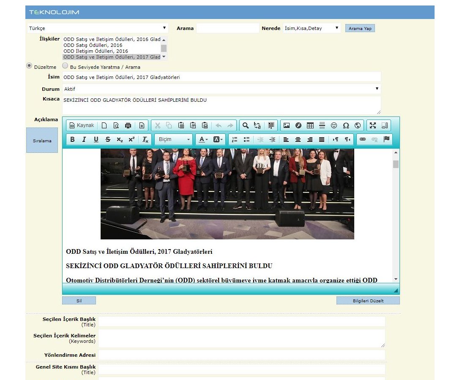Click the Sil button

click(x=79, y=301)
